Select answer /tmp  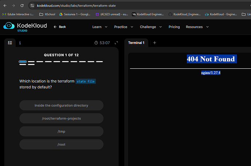61,131
